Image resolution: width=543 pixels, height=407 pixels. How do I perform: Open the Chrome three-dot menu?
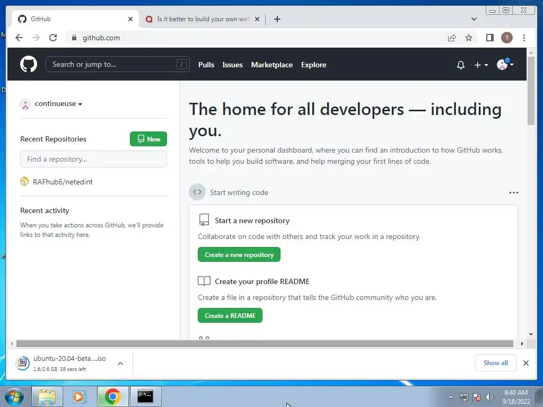(524, 38)
